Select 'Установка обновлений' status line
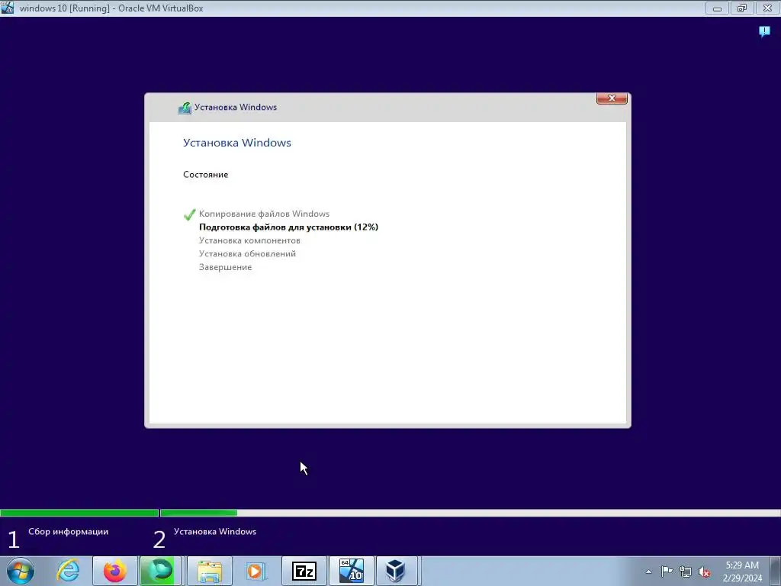781x586 pixels. (248, 254)
